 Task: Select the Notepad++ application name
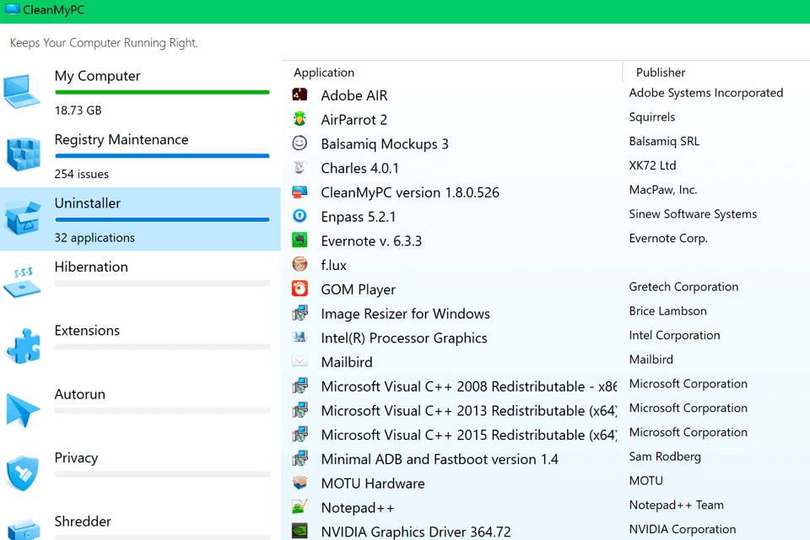click(357, 509)
